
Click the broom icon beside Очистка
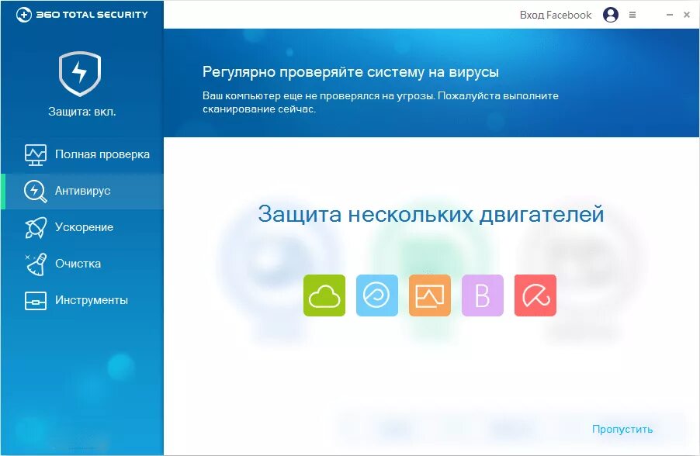click(35, 264)
